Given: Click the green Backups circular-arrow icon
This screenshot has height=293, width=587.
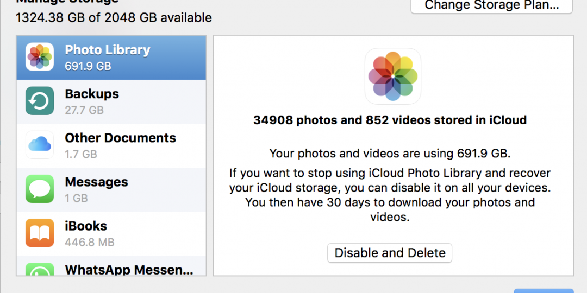Looking at the screenshot, I should click(40, 101).
